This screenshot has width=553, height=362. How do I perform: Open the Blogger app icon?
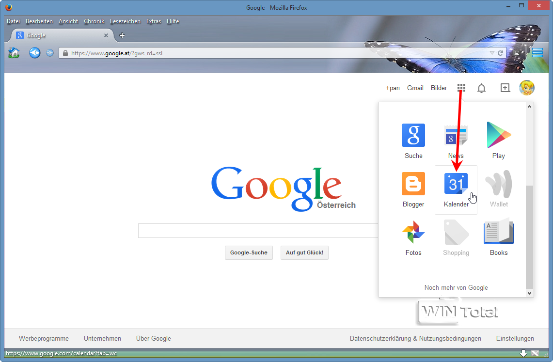(x=413, y=184)
